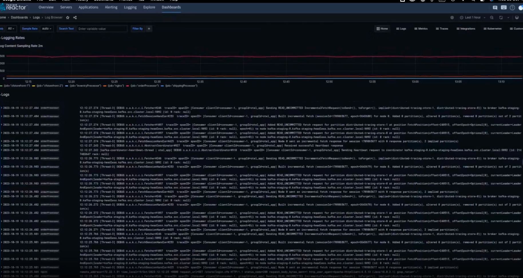Click the clock icon in time picker
Screen dimensions: 523x278
coord(461,17)
